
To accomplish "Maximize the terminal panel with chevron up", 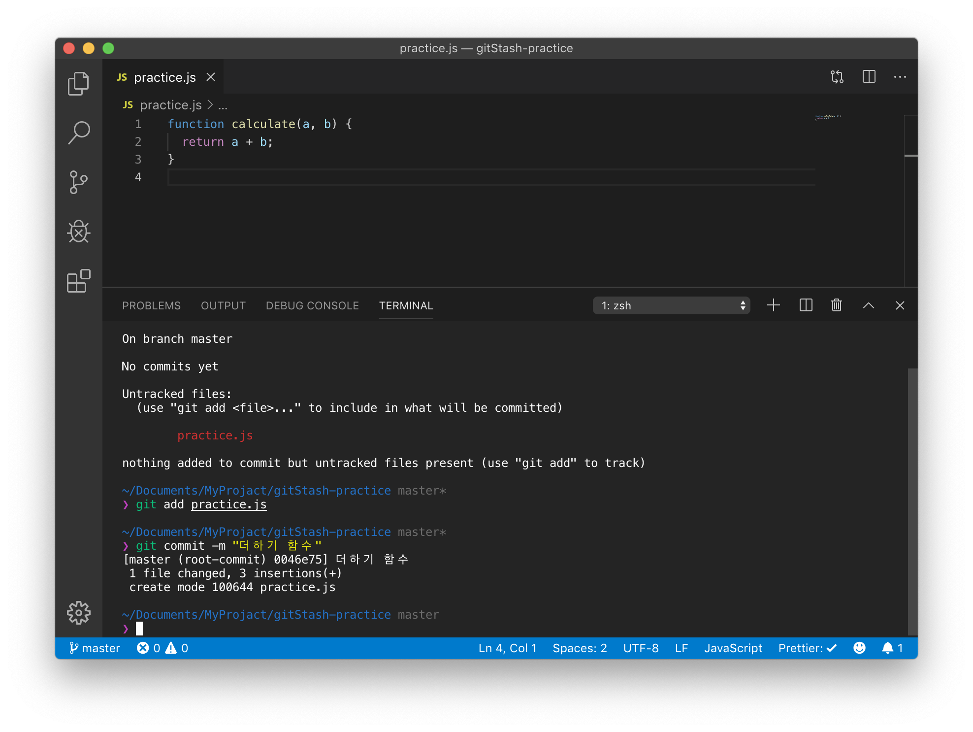I will pos(869,305).
